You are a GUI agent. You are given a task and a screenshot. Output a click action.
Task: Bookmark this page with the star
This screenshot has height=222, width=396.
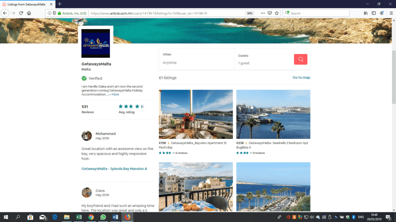(x=277, y=13)
